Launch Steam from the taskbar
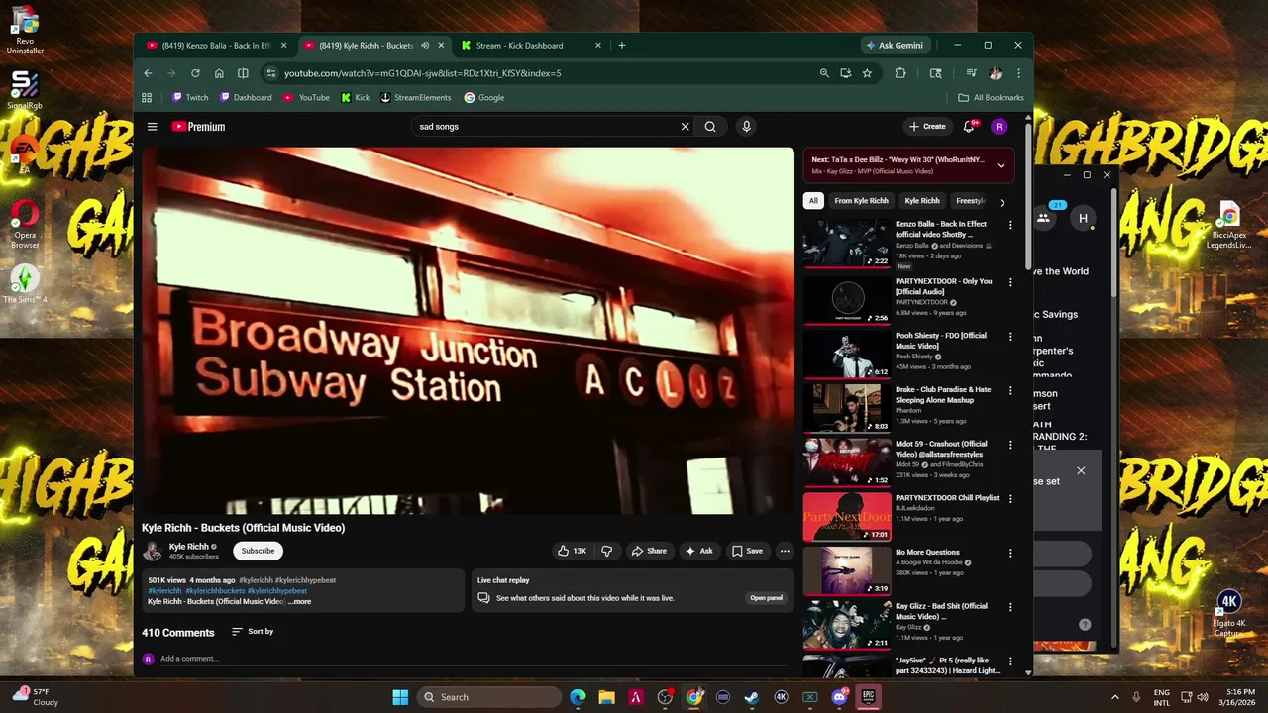Viewport: 1268px width, 713px height. [752, 697]
